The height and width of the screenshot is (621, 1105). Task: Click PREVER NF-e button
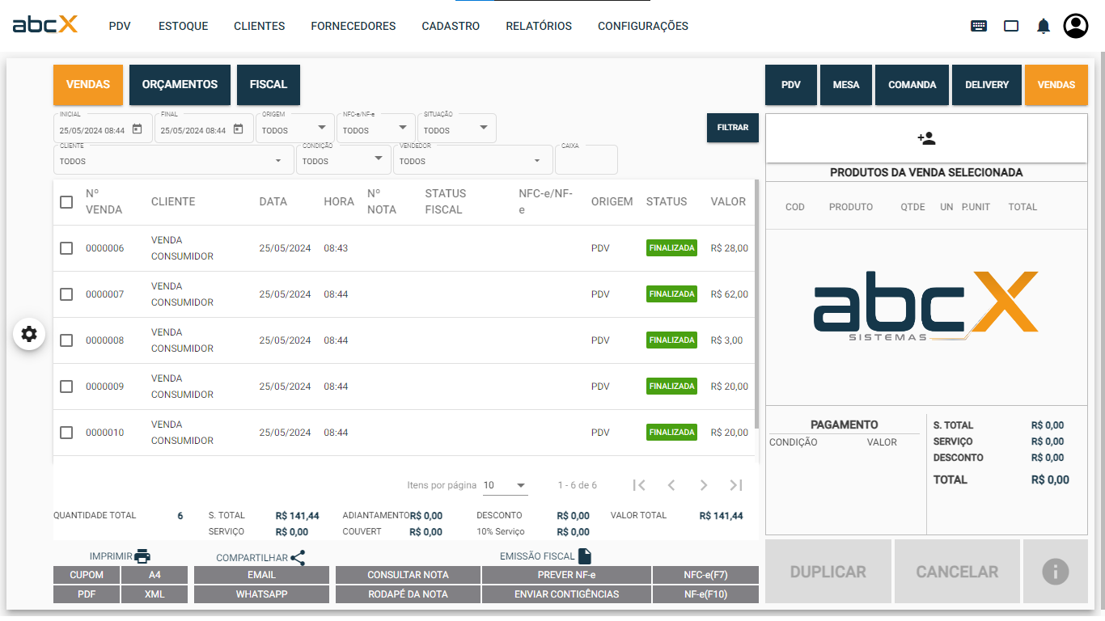click(x=566, y=575)
